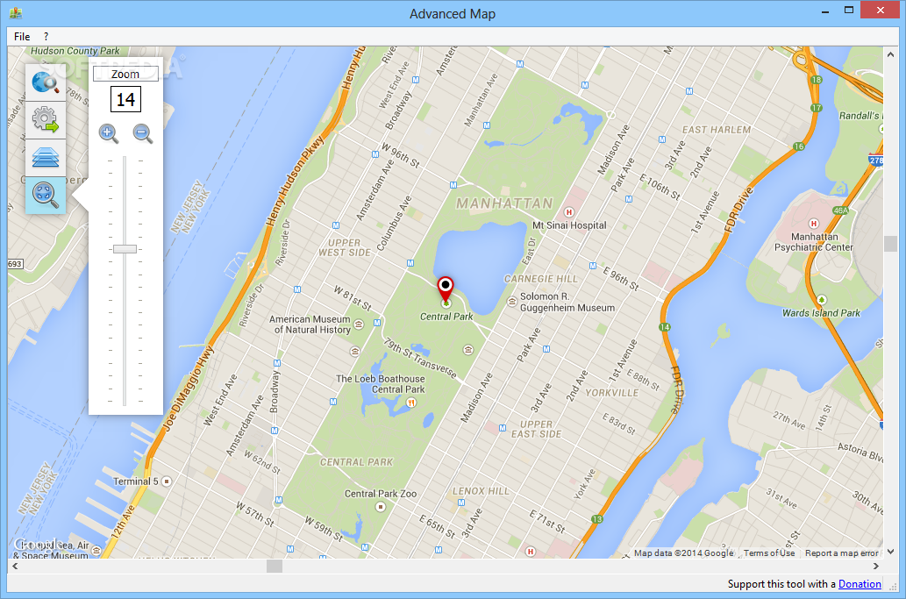
Task: Click the red Central Park location pin
Action: [445, 289]
